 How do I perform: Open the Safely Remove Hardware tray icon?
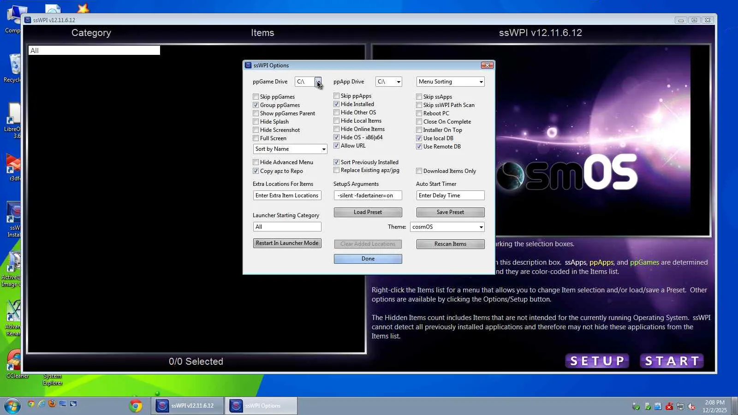point(647,406)
